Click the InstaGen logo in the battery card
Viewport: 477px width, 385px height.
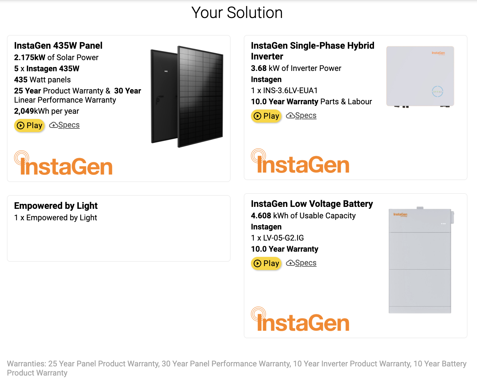click(300, 319)
